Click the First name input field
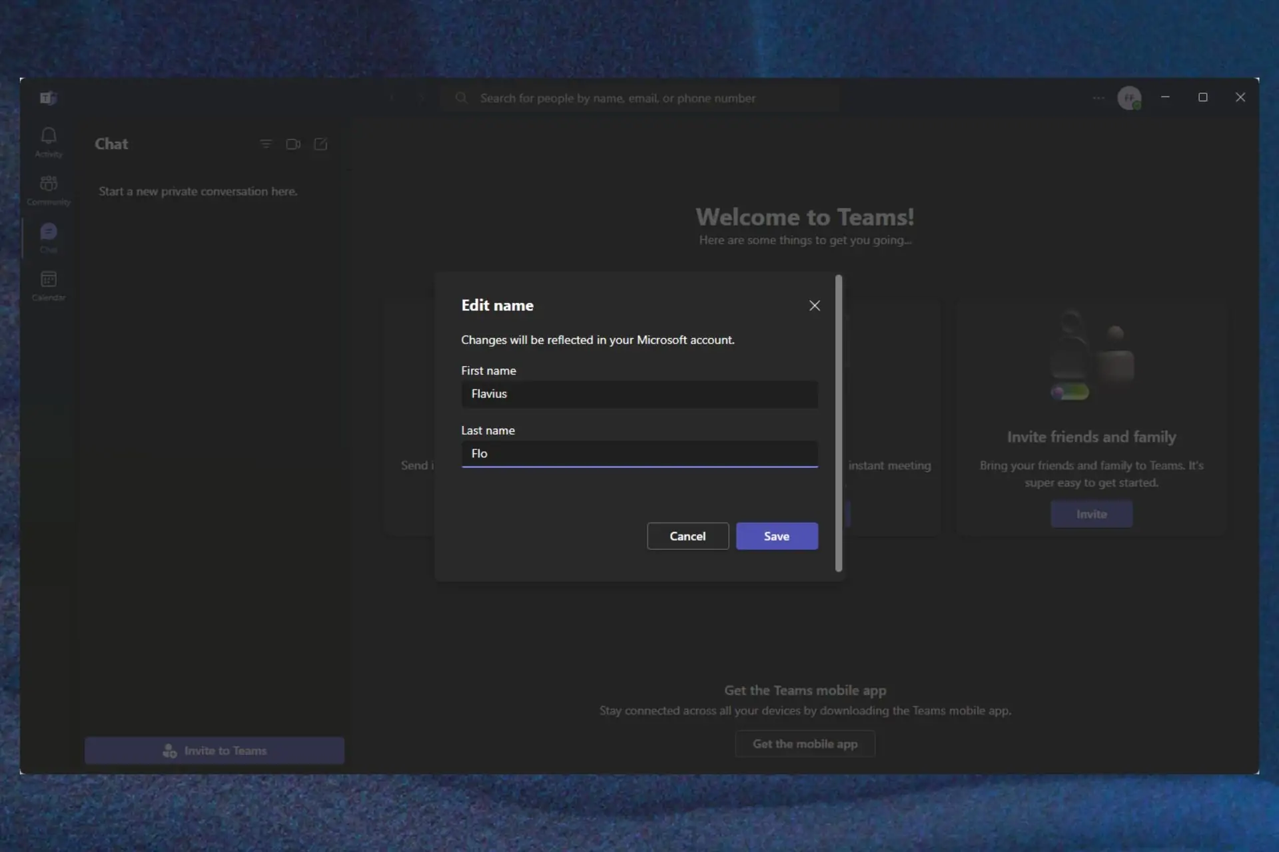The image size is (1279, 852). click(x=639, y=393)
